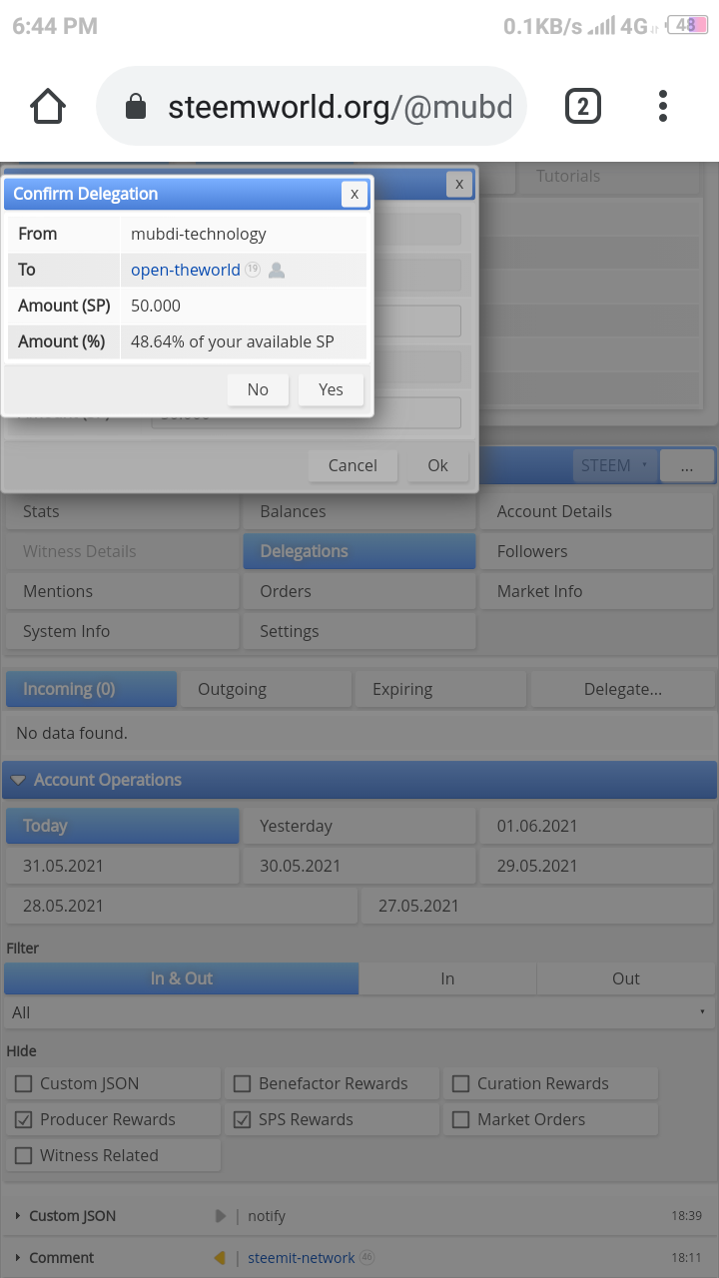Viewport: 719px width, 1278px height.
Task: Toggle Hide Custom JSON checkbox
Action: [x=24, y=1083]
